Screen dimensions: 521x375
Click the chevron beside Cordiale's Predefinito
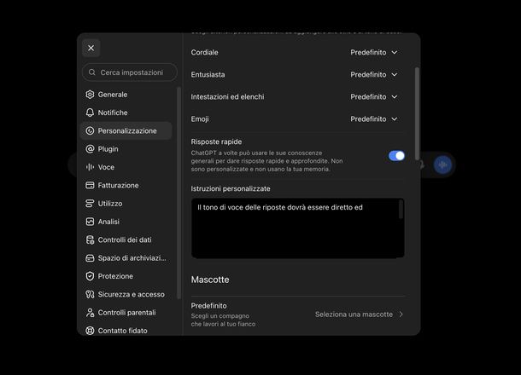[395, 52]
